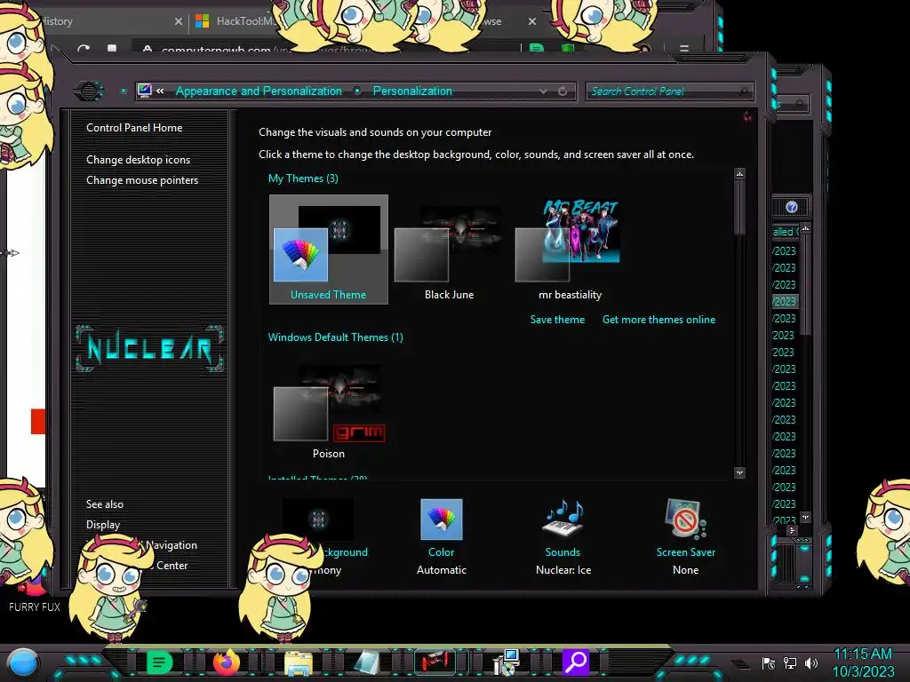Viewport: 910px width, 682px height.
Task: Click the double chevron in the breadcrumb
Action: [160, 91]
